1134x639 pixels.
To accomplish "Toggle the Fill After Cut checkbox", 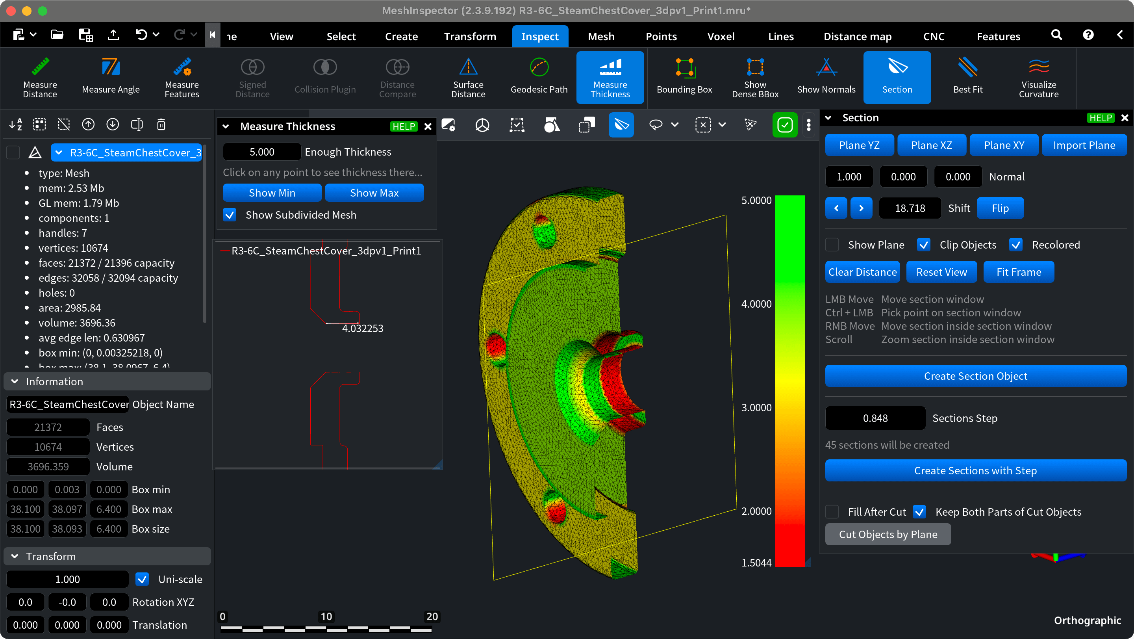I will (x=832, y=512).
